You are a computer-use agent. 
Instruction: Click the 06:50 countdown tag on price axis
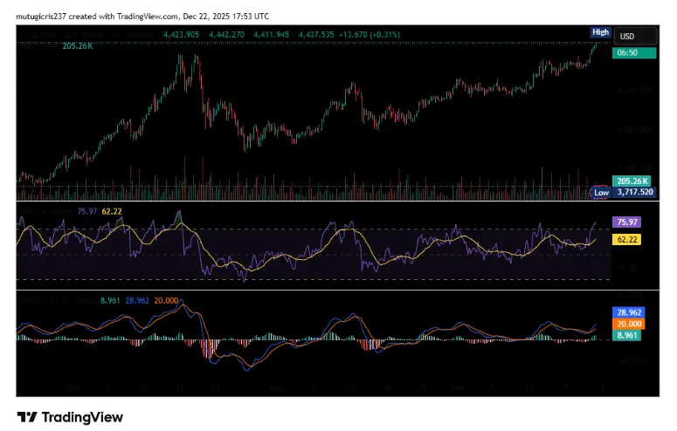[626, 52]
